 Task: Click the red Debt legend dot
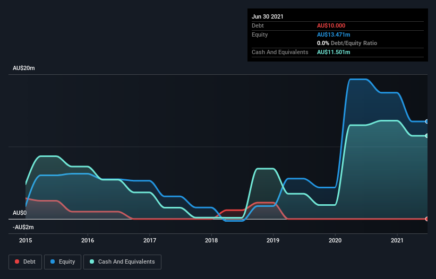17,261
